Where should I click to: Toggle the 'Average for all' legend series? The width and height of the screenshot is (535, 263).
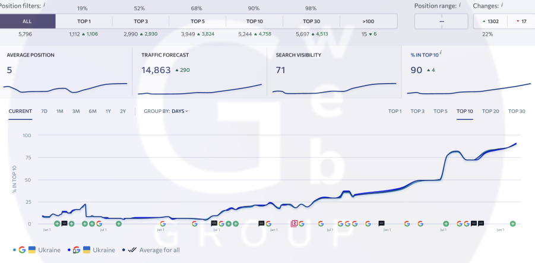pos(151,250)
